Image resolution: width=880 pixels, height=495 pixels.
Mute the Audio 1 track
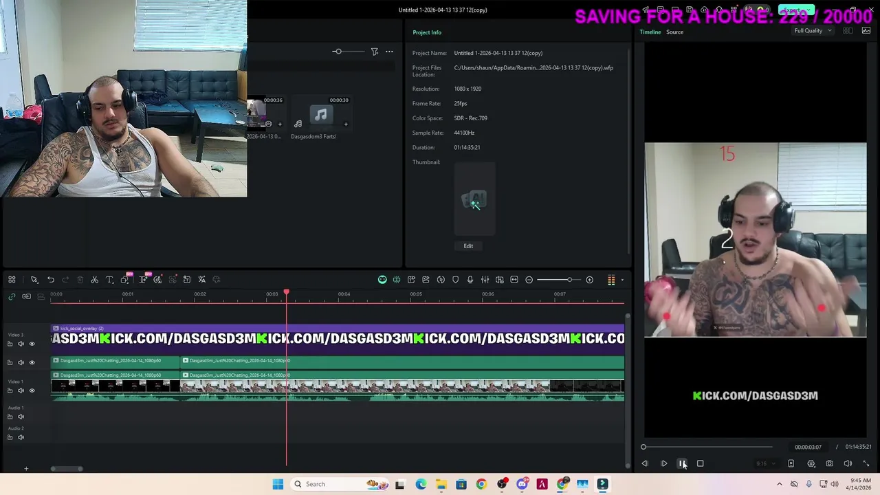(x=21, y=417)
